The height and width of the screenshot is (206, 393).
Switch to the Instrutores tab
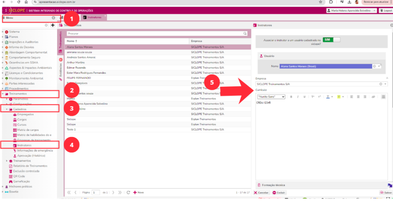point(94,17)
